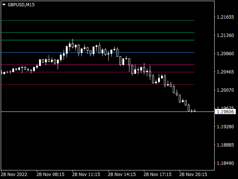
Task: Click the 1.20465 price scale label
Action: point(225,72)
